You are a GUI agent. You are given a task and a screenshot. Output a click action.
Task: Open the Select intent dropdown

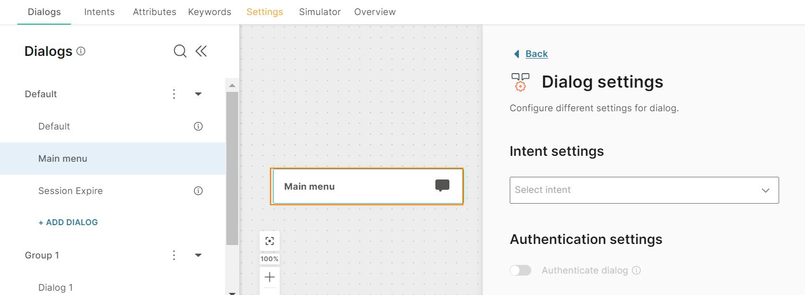tap(644, 190)
